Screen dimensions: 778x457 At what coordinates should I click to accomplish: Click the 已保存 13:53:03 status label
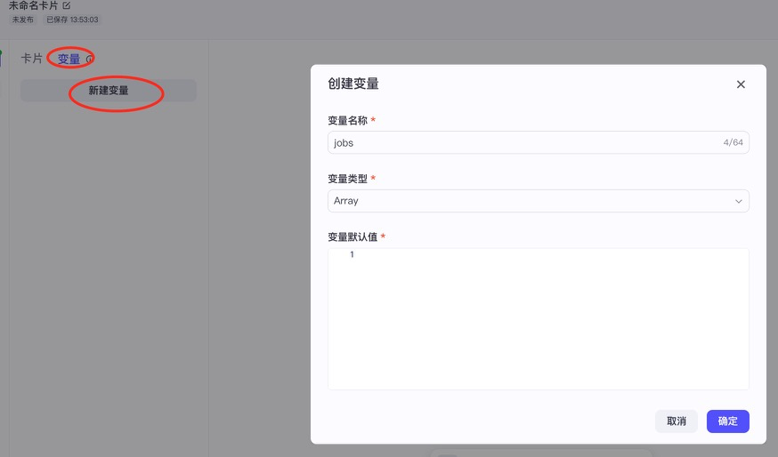pyautogui.click(x=72, y=20)
